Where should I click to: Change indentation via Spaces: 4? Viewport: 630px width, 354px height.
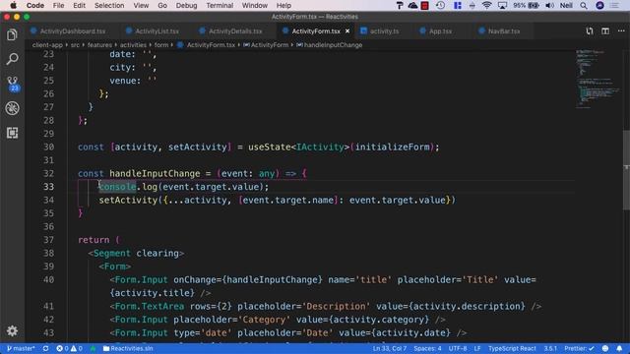[x=427, y=348]
